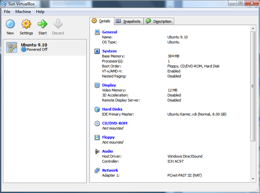The height and width of the screenshot is (193, 260).
Task: Open the Machine menu
Action: click(23, 12)
